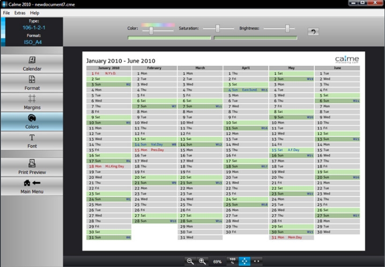
Task: Open the File menu
Action: coord(6,12)
